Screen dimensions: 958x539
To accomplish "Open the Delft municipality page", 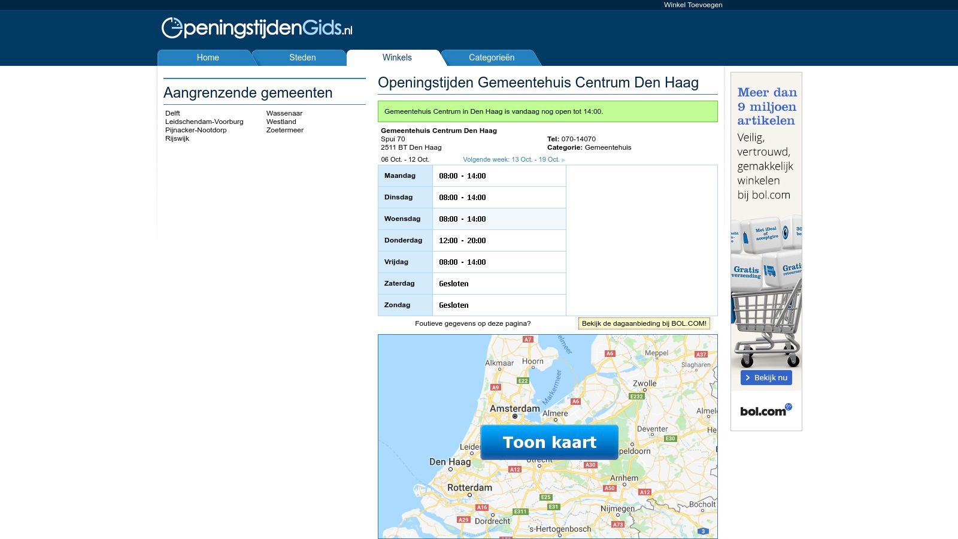I will coord(173,113).
